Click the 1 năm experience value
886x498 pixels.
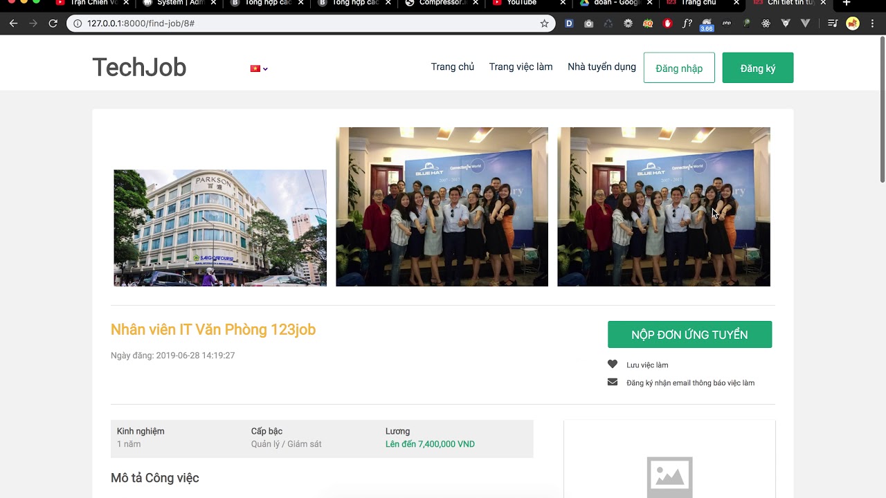coord(129,444)
